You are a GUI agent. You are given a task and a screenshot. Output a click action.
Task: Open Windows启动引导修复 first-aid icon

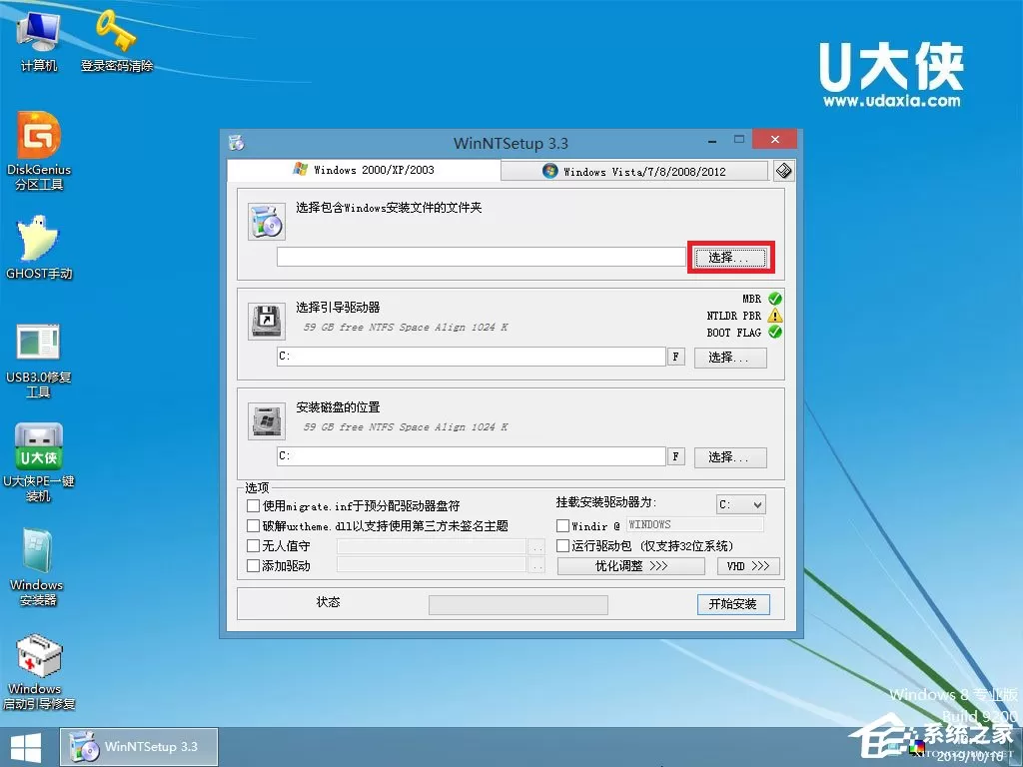click(x=39, y=672)
